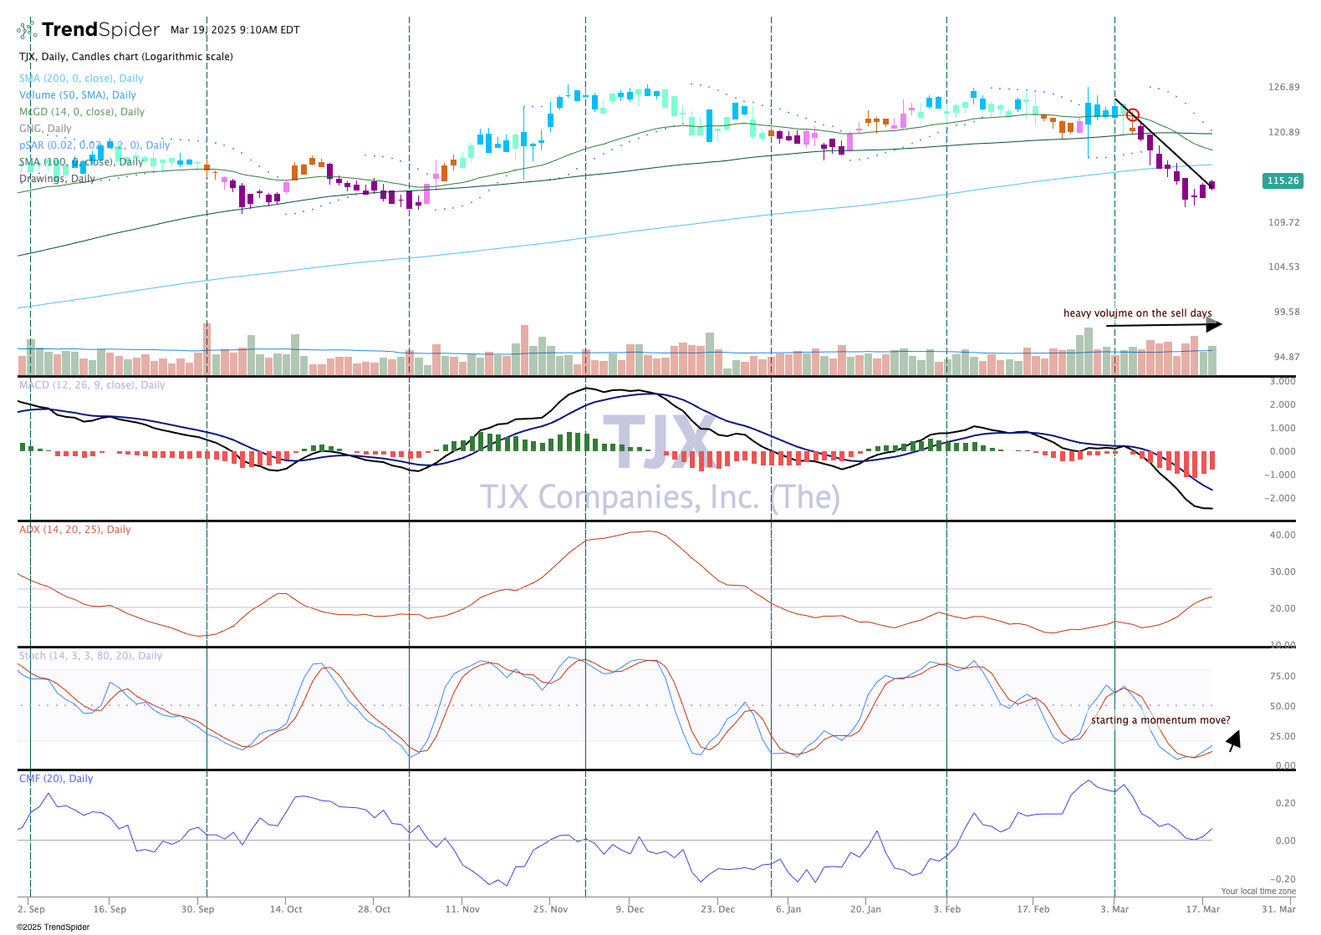The height and width of the screenshot is (935, 1321).
Task: Click the red circle marker on the trendline
Action: click(x=1133, y=115)
